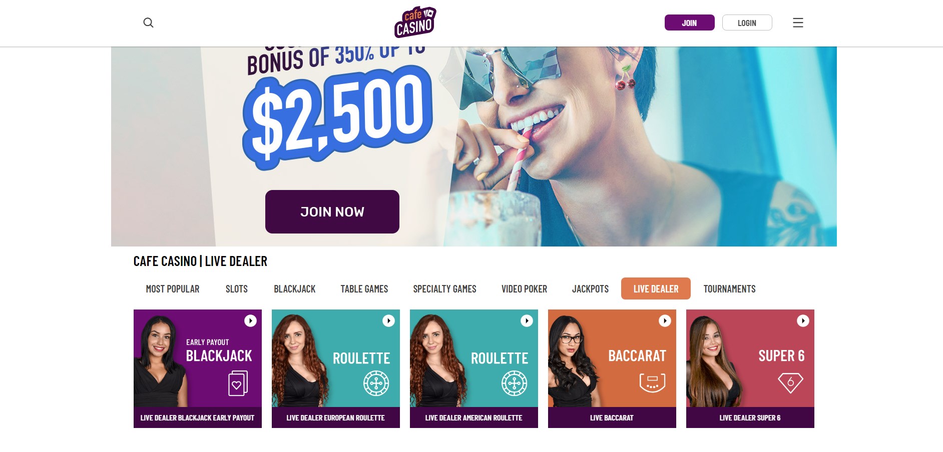Open the Tournaments category
This screenshot has width=943, height=452.
click(729, 289)
